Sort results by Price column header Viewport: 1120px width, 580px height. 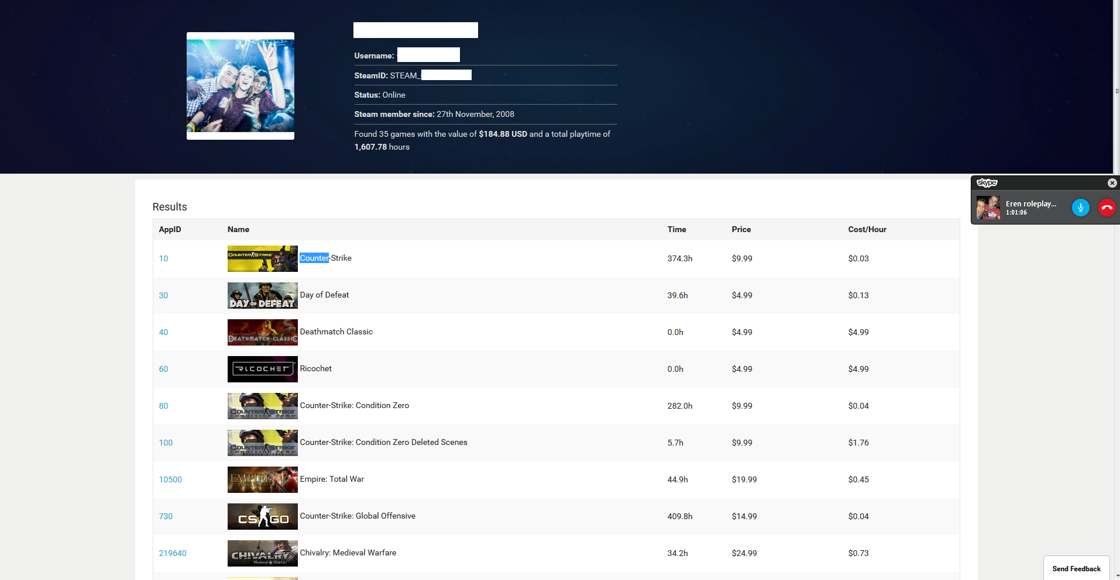[x=741, y=229]
